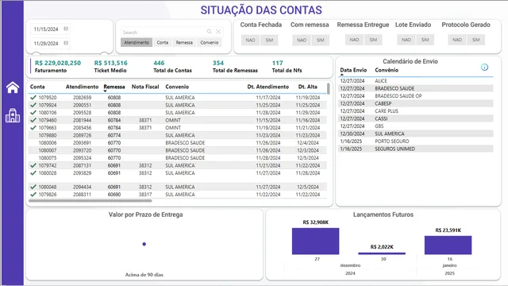Open calendar picker for start date 11/15/2024
This screenshot has width=508, height=286.
(66, 29)
